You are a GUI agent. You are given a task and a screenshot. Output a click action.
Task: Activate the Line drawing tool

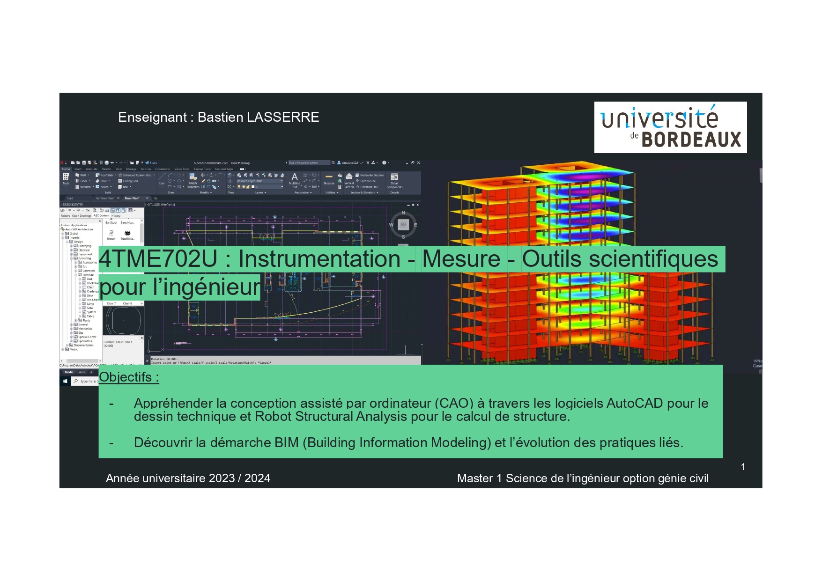pyautogui.click(x=162, y=179)
